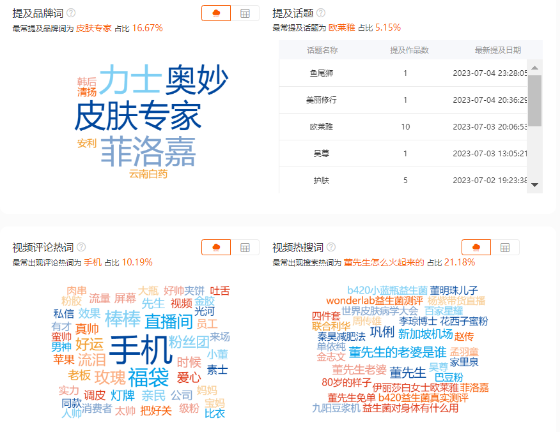Click 奥妙 in brand word cloud
The width and height of the screenshot is (560, 432).
[196, 80]
